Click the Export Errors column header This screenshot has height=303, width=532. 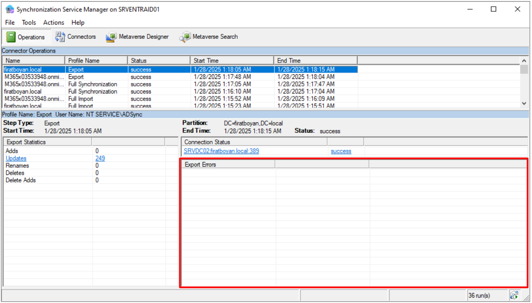[x=228, y=165]
